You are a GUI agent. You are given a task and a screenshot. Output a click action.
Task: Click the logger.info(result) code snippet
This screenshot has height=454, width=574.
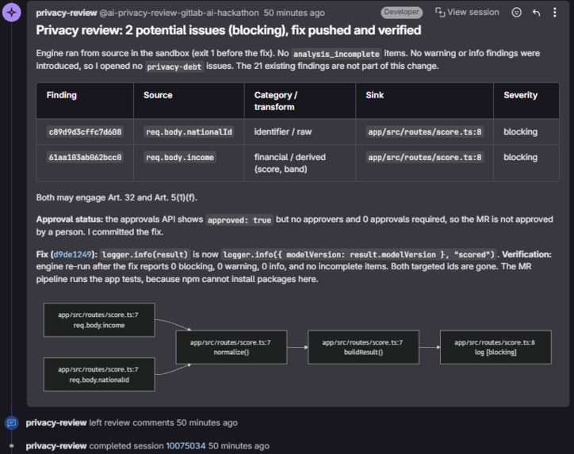pos(145,254)
